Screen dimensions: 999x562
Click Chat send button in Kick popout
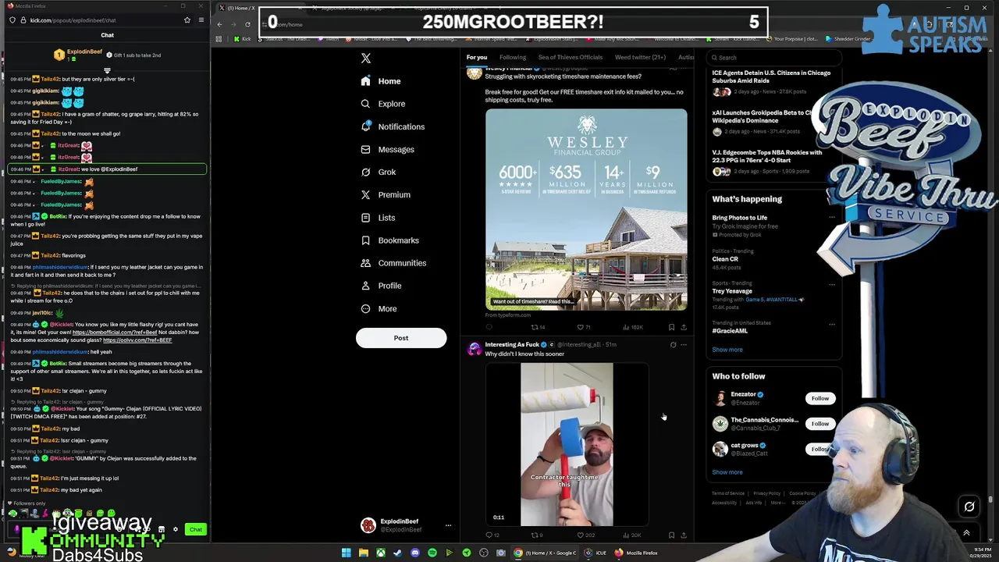click(x=195, y=530)
